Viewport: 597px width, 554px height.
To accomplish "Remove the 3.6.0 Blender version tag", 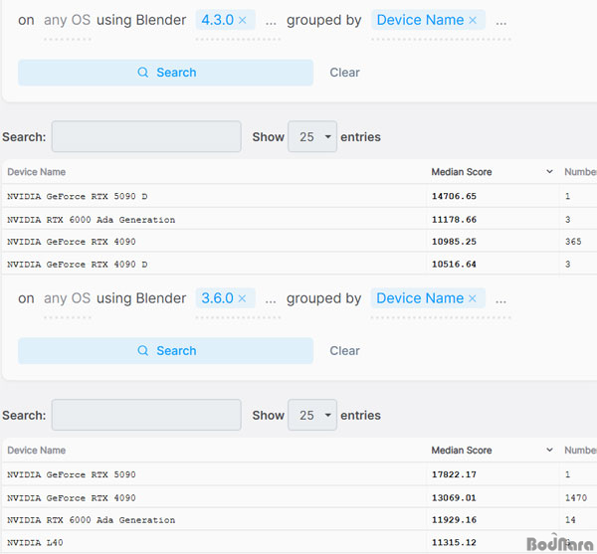I will point(242,298).
